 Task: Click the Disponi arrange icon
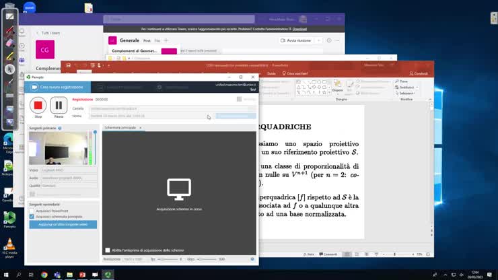pos(337,87)
